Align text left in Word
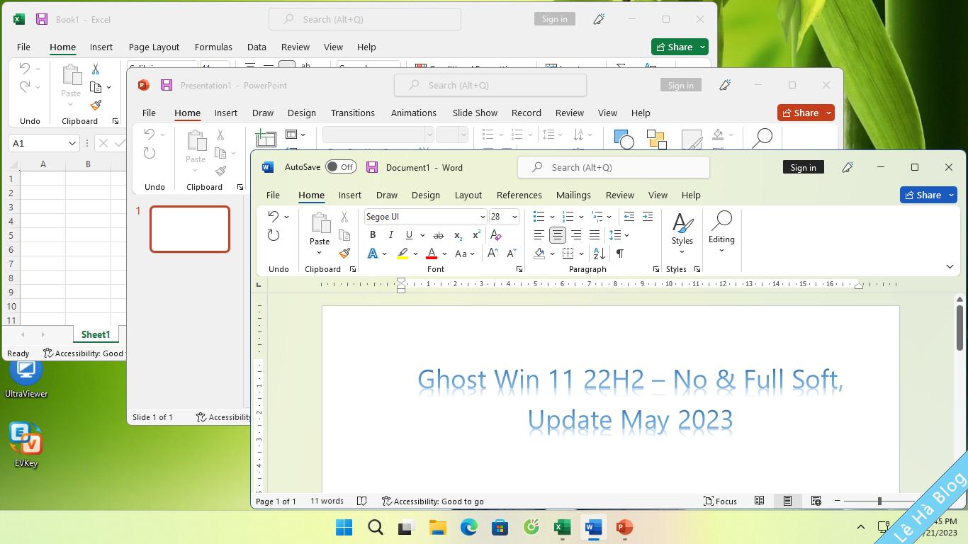 539,235
